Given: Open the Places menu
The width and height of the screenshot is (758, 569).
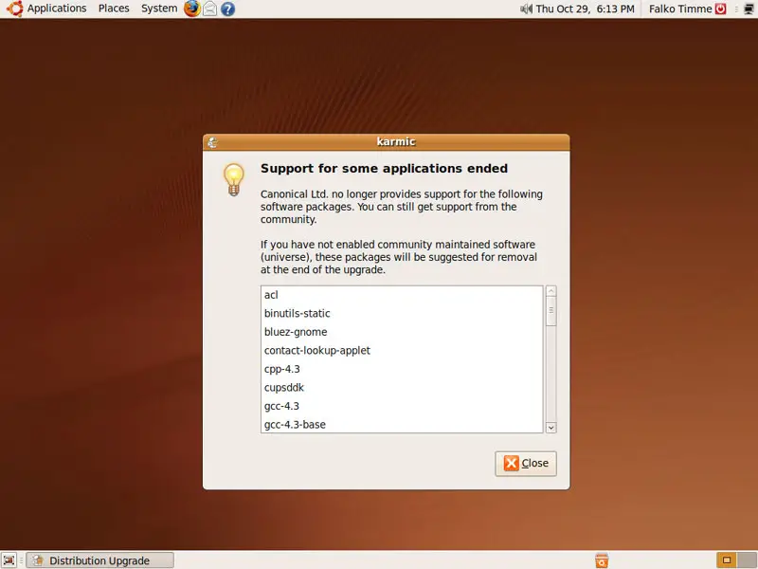Looking at the screenshot, I should tap(114, 9).
